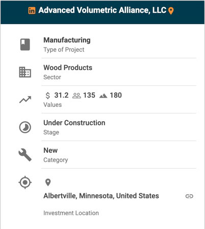Open the LinkedIn icon in header
The image size is (205, 229).
click(32, 11)
